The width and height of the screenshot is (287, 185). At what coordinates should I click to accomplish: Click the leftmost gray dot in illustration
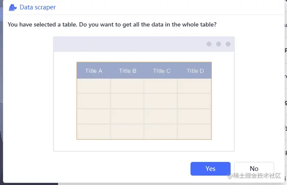coord(209,44)
